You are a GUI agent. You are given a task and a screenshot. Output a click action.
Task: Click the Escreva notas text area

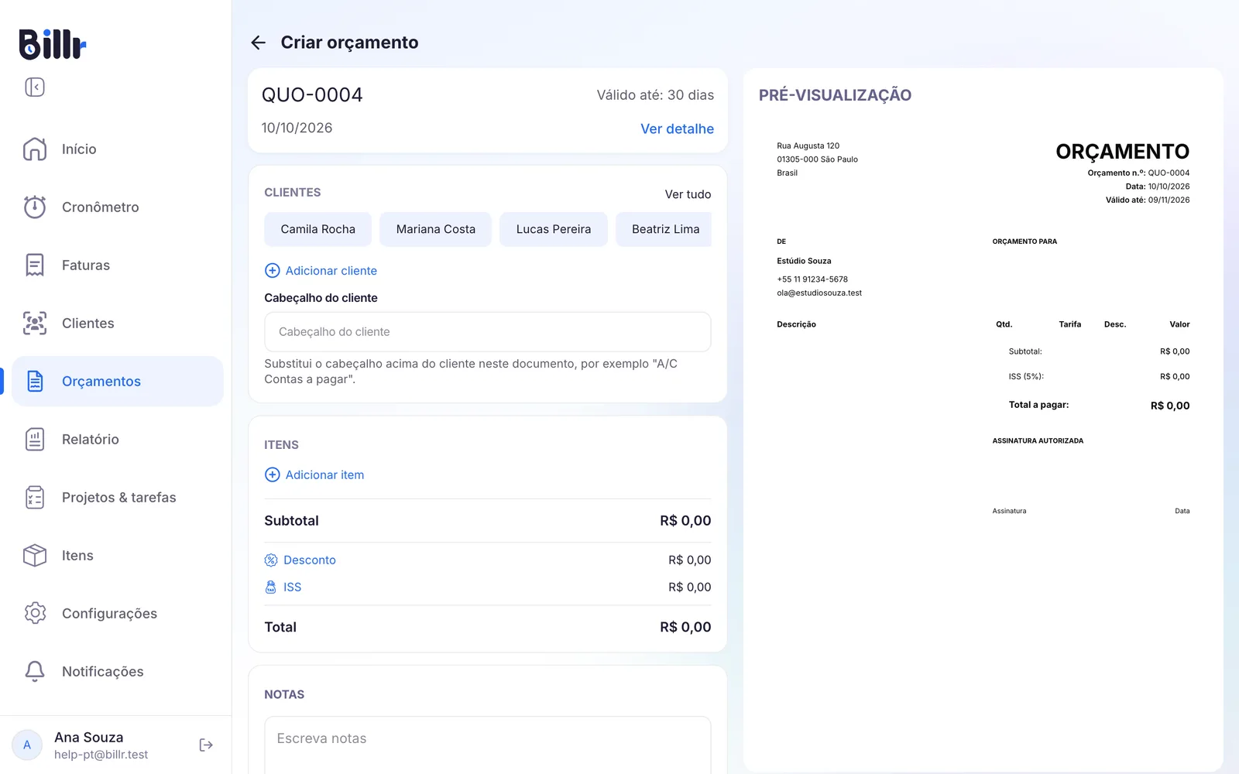pos(488,745)
